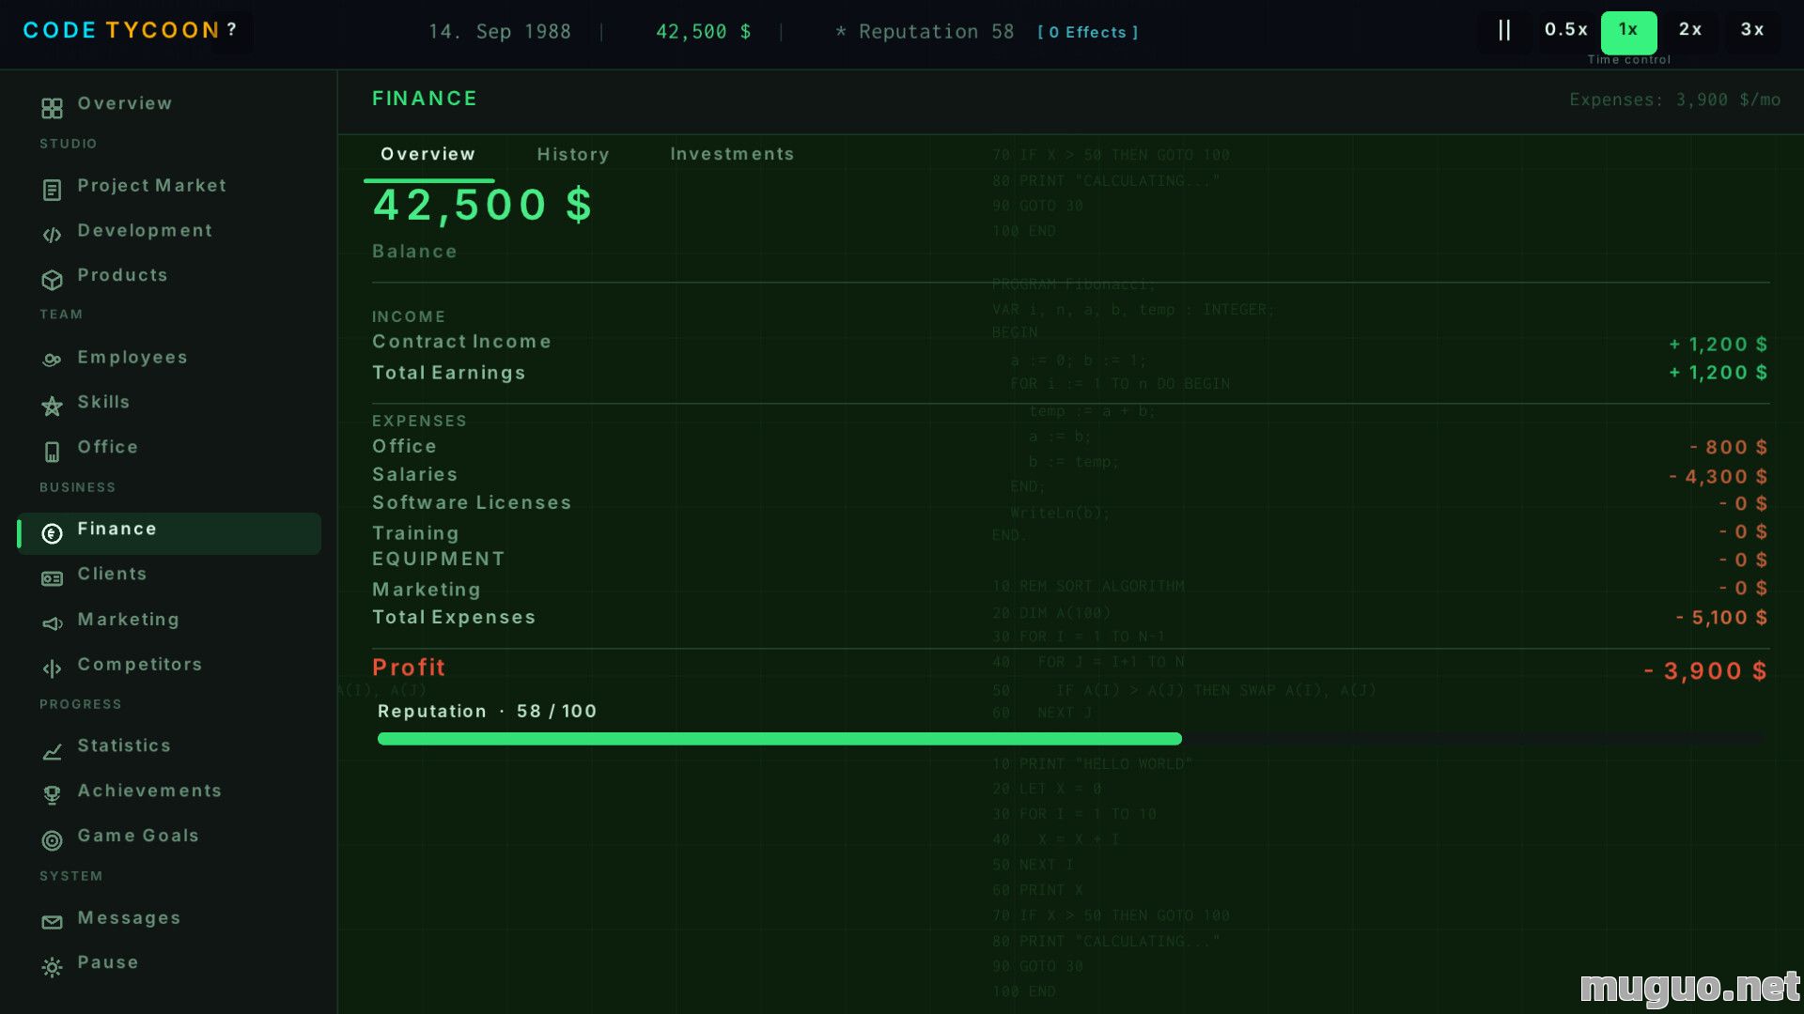Open the Competitors menu item
1804x1014 pixels.
[x=140, y=665]
